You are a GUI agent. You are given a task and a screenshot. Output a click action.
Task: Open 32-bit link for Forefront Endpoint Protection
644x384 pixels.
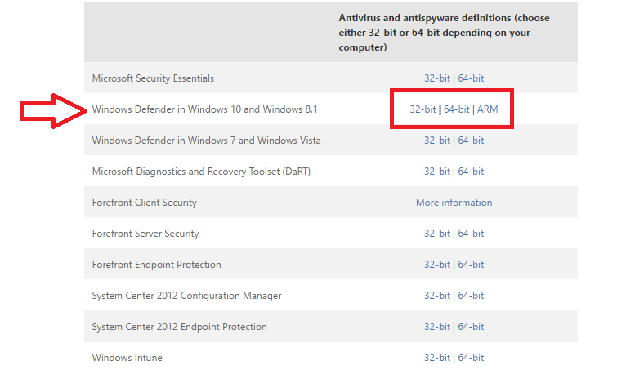(437, 265)
